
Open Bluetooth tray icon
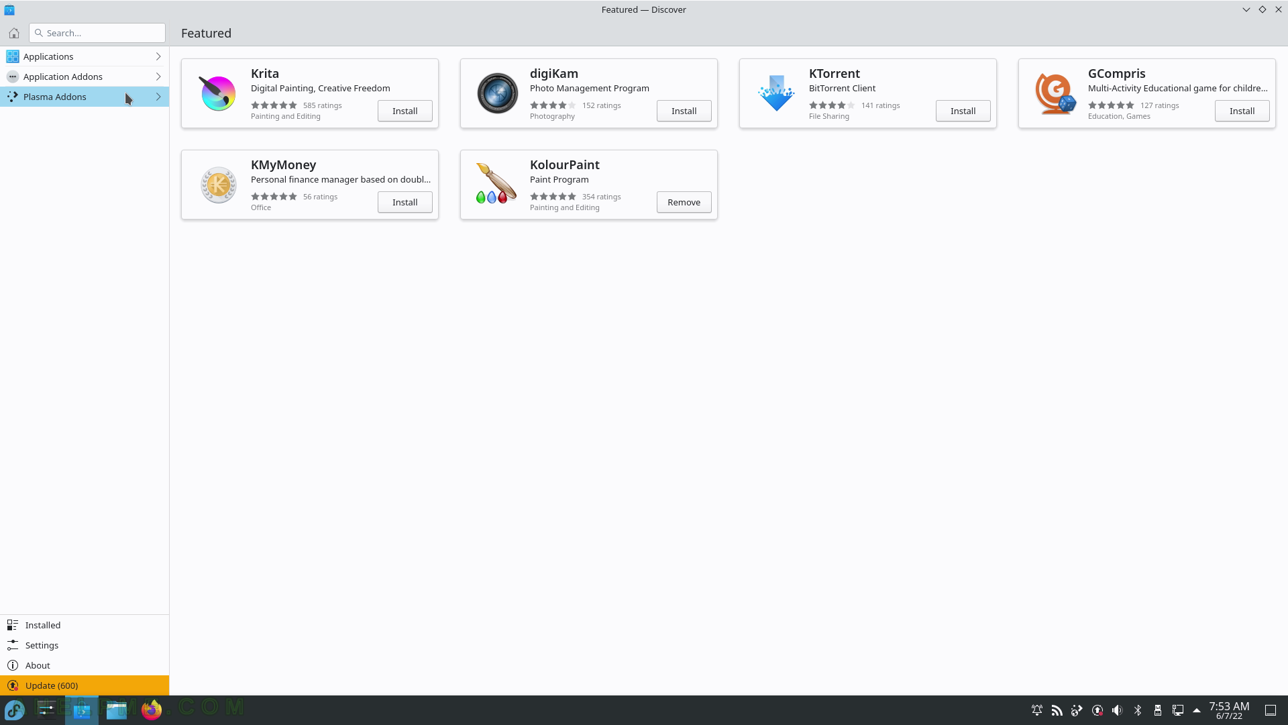point(1138,710)
